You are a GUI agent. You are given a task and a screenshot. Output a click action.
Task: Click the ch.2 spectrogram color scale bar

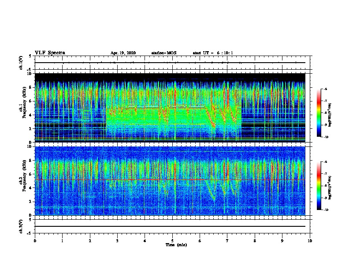coord(319,186)
